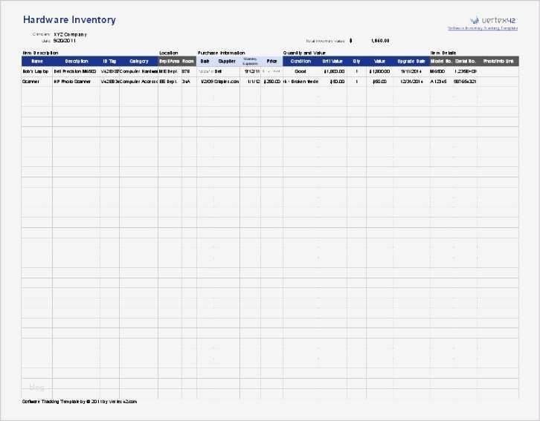Select the $1,800.00 unit value cell
Viewport: 540px width, 421px height.
coord(334,71)
